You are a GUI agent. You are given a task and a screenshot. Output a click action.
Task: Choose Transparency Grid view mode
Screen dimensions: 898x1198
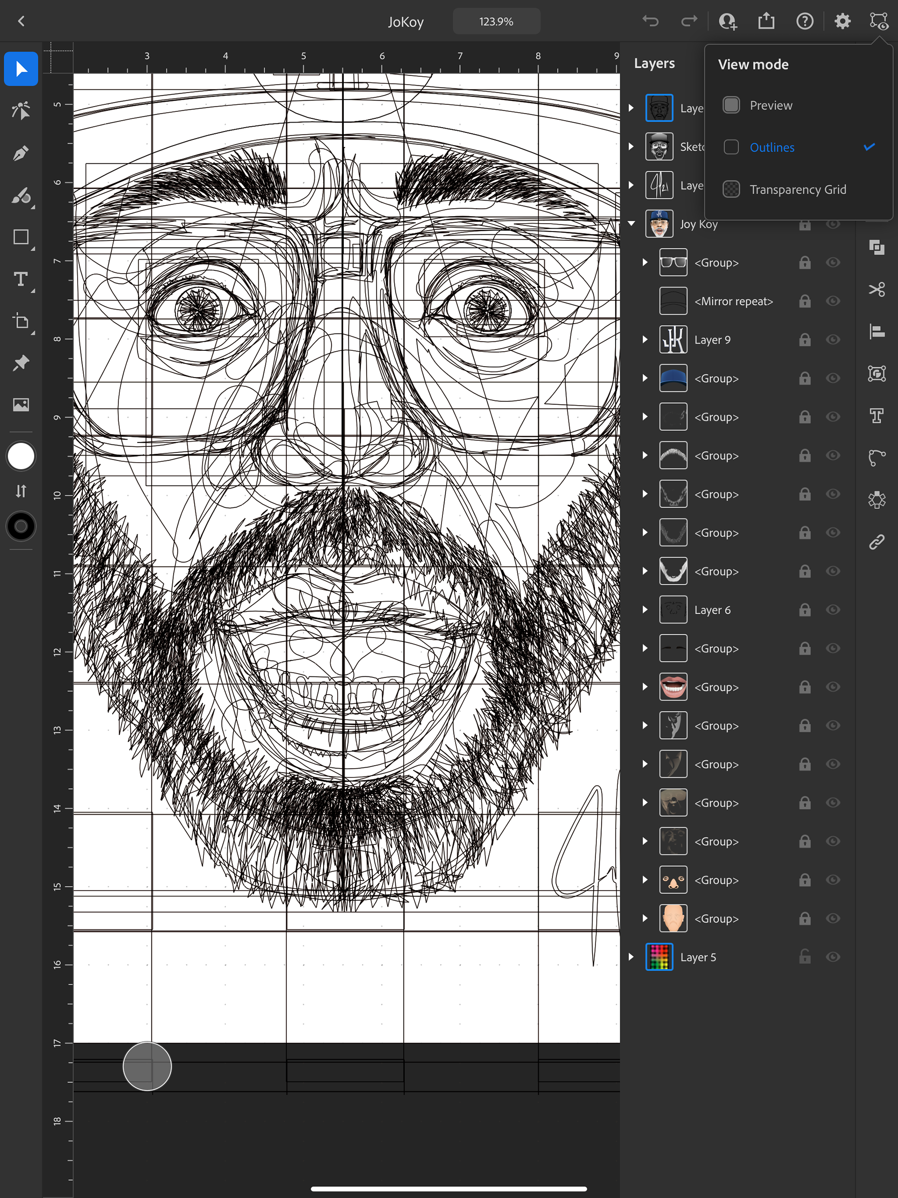(797, 189)
